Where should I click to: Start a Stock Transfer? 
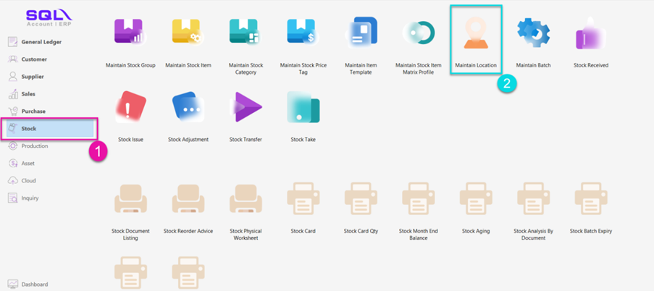pos(245,107)
